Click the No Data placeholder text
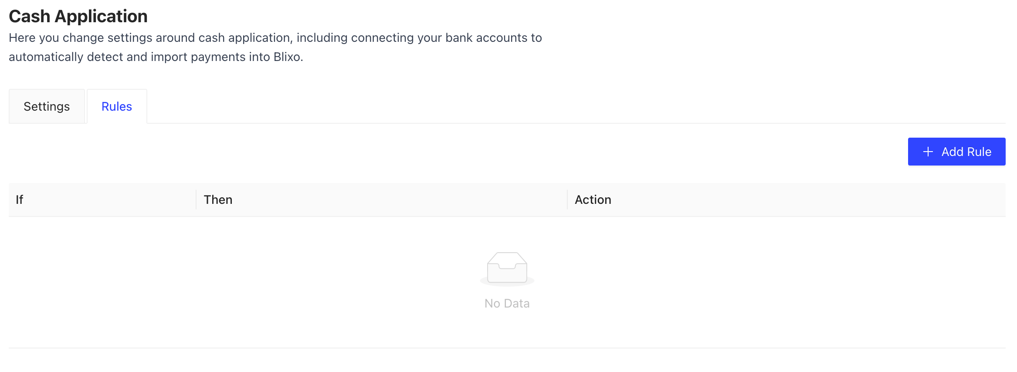This screenshot has width=1017, height=372. 507,304
